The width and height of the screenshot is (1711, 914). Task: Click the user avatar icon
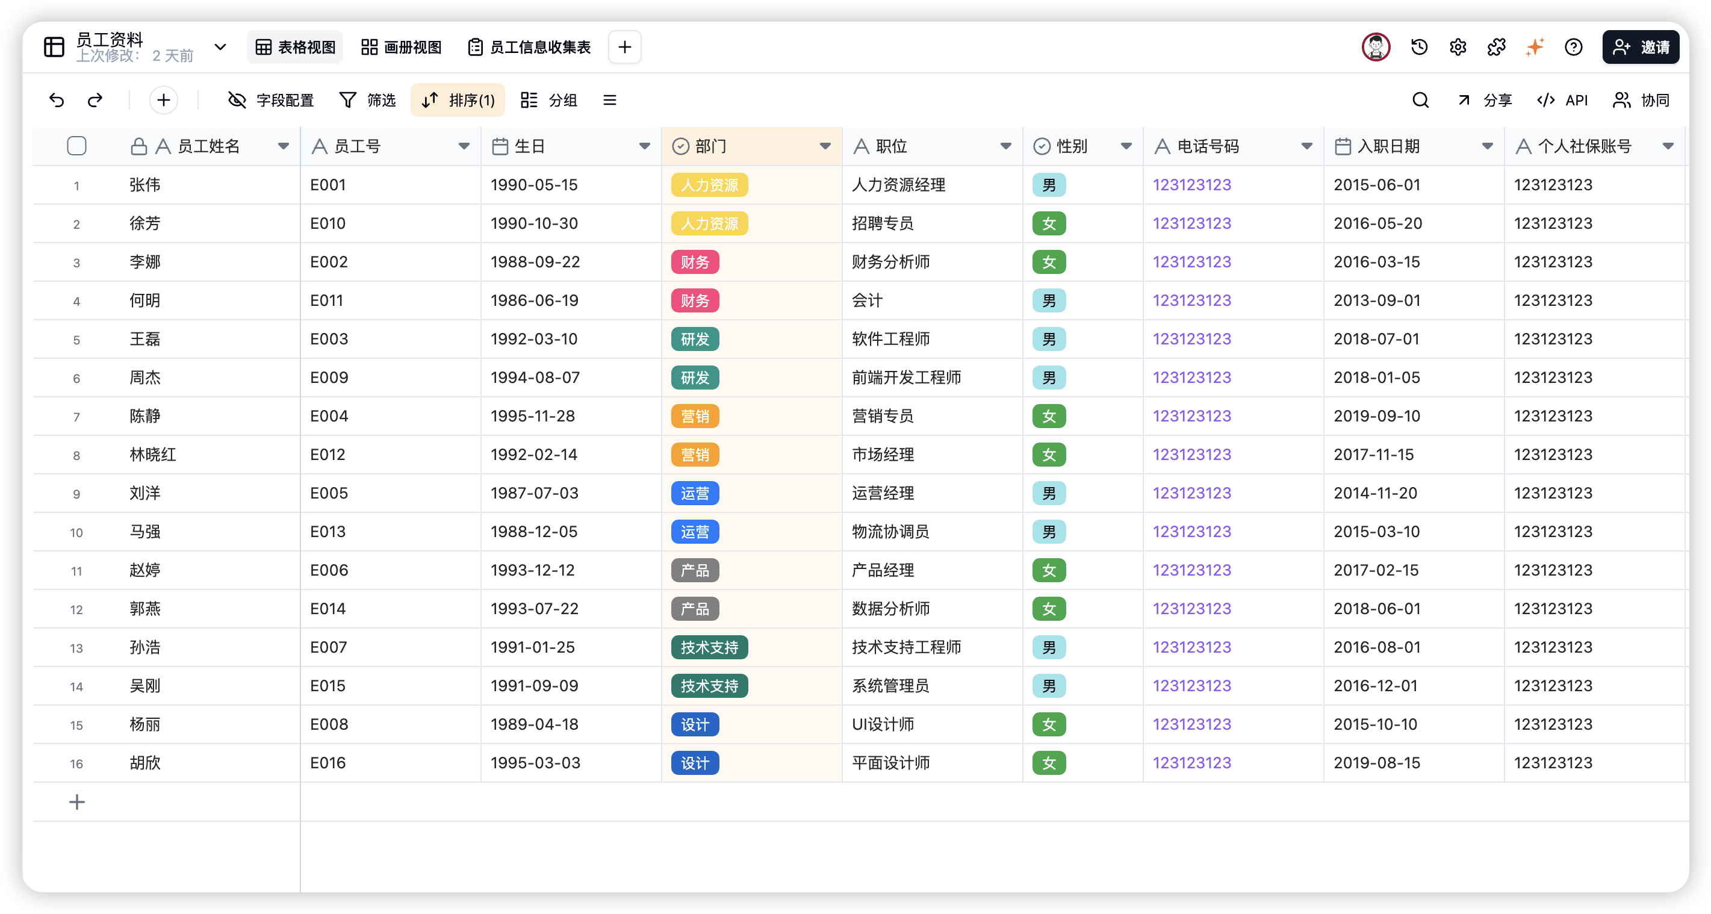tap(1376, 47)
